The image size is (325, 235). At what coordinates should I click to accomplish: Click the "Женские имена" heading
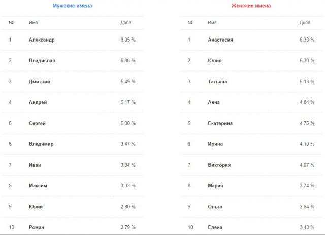(x=251, y=6)
